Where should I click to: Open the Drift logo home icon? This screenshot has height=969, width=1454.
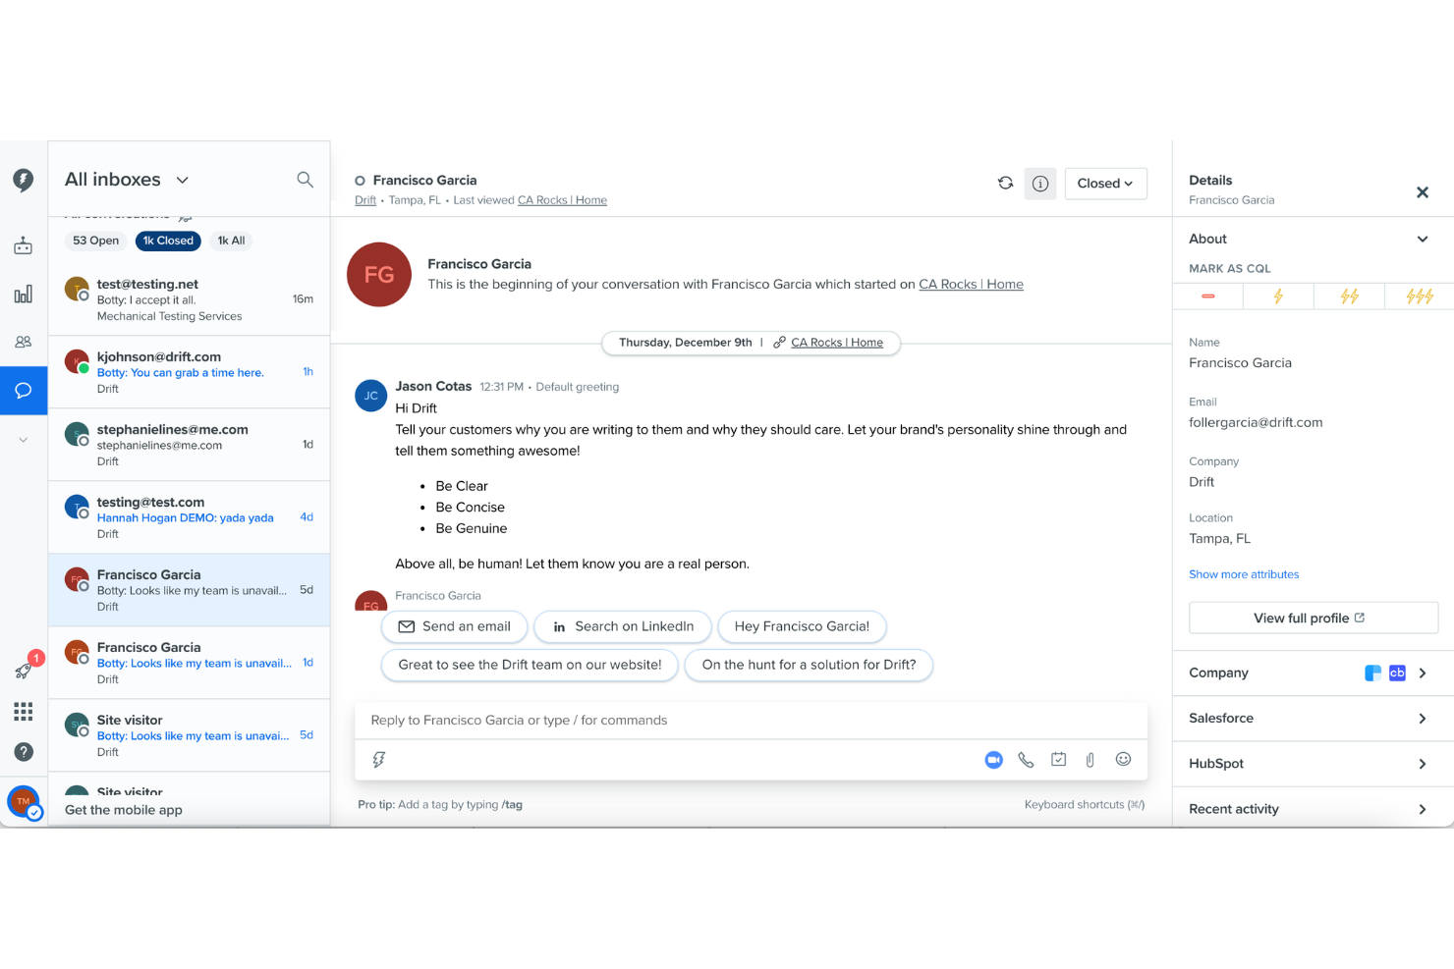coord(24,180)
